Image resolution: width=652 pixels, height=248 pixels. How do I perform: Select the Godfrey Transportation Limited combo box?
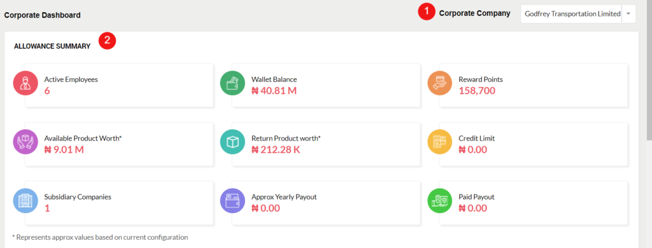pos(578,14)
